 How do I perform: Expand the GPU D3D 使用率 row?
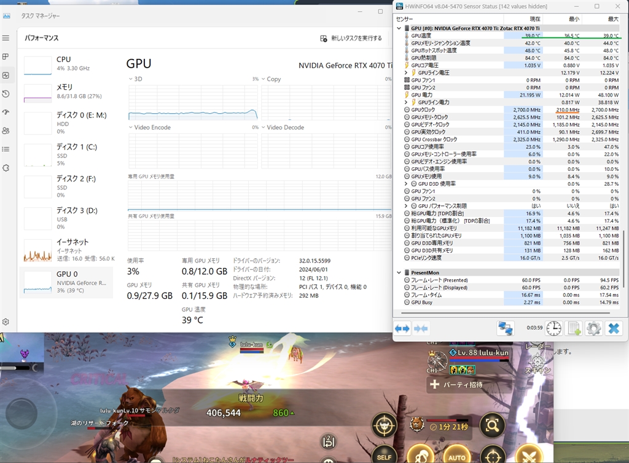(x=406, y=184)
